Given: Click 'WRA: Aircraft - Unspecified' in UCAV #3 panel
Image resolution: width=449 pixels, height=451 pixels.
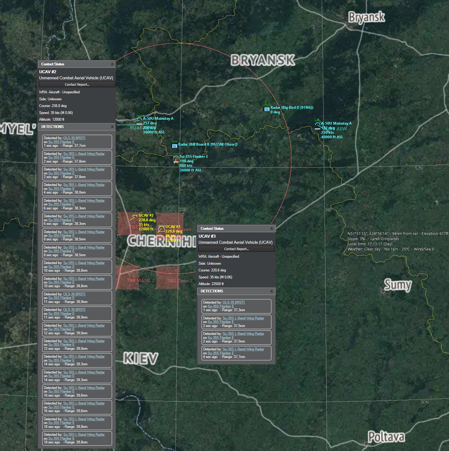Looking at the screenshot, I should click(219, 256).
